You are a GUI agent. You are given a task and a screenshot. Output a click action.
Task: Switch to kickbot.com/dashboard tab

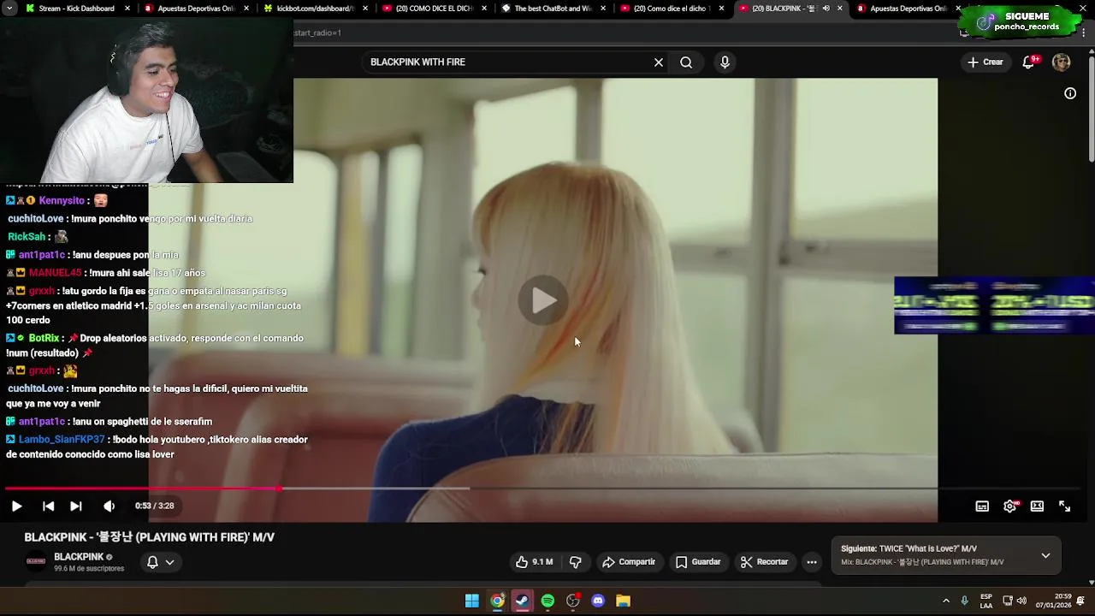click(313, 9)
